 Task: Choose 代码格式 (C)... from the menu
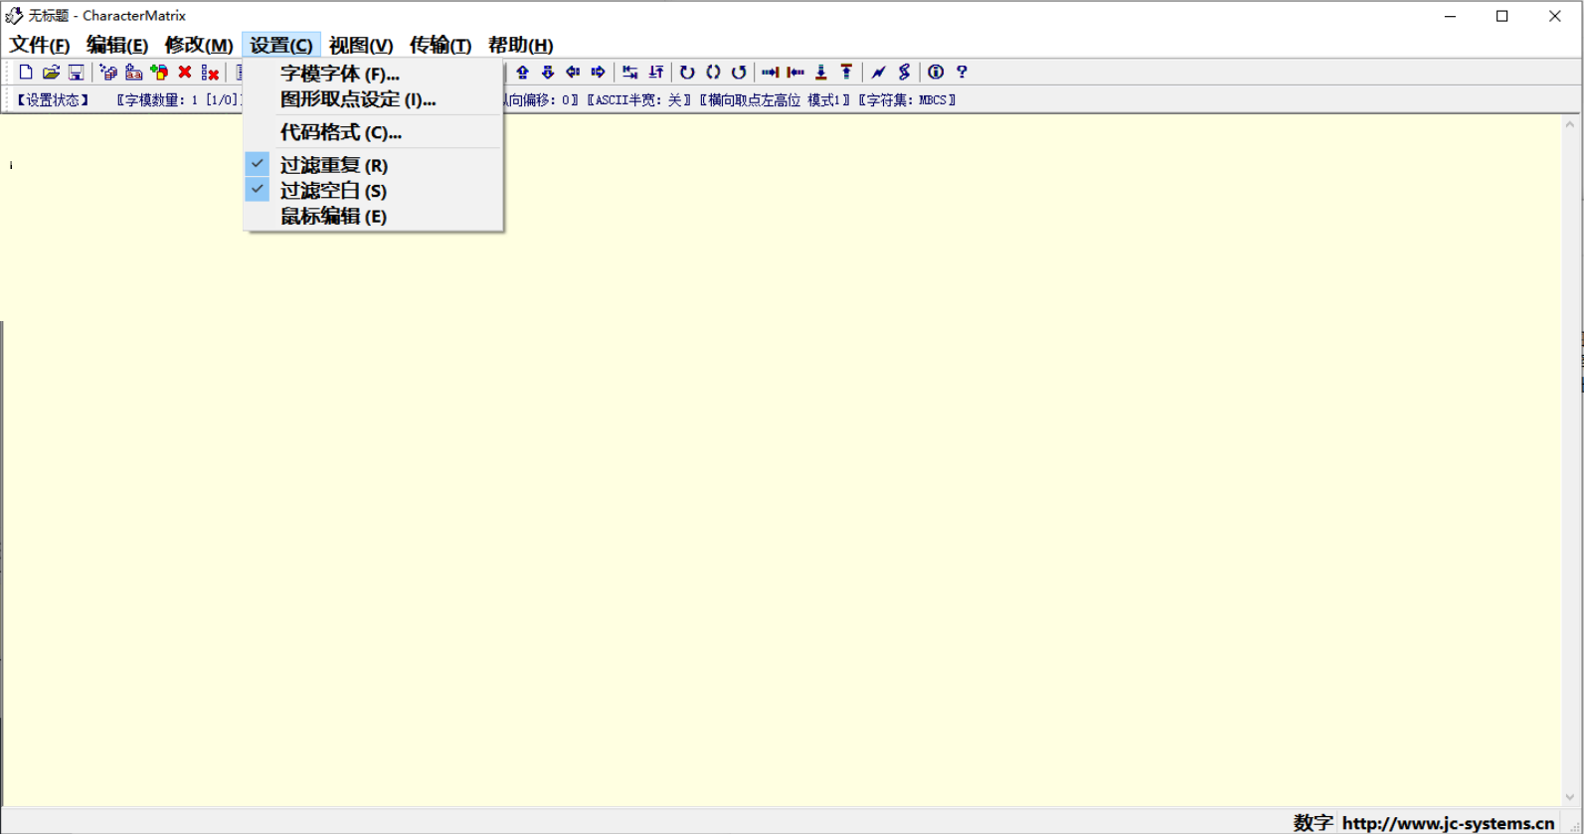coord(373,131)
